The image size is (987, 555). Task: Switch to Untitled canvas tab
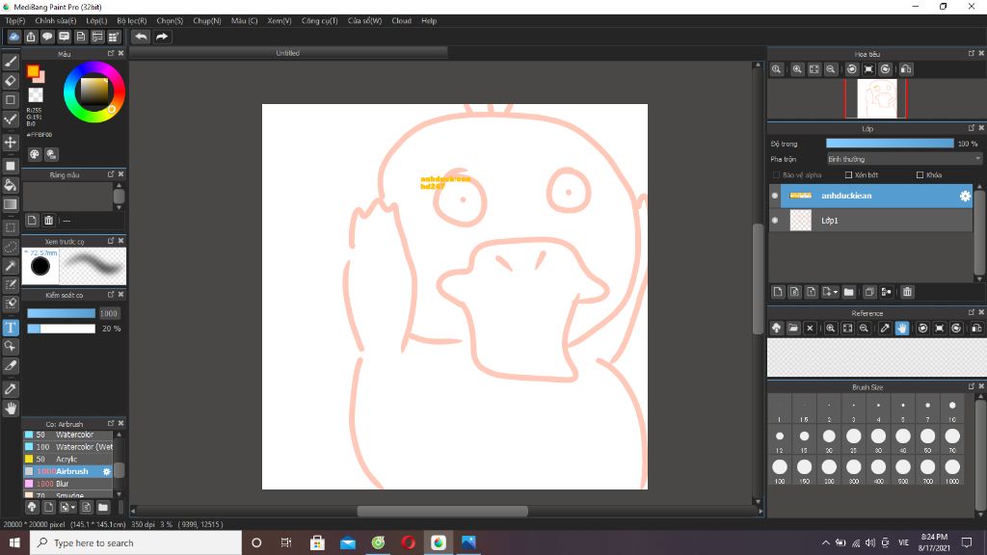[288, 54]
